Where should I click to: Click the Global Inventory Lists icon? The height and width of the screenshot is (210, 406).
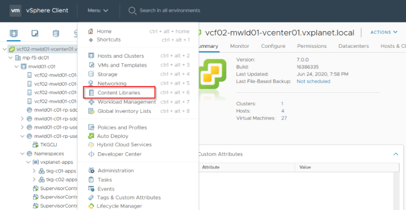(x=91, y=111)
